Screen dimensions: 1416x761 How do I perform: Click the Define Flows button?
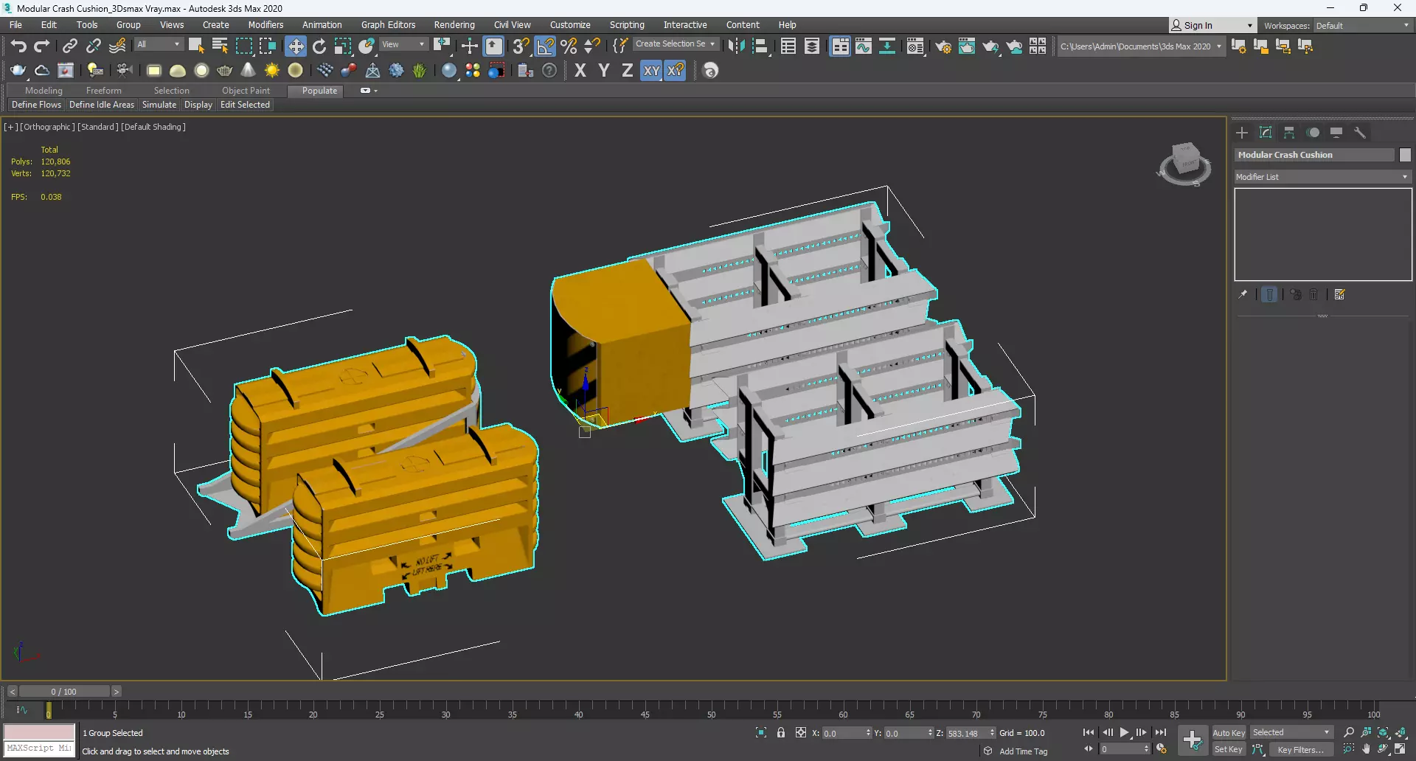[x=36, y=105]
